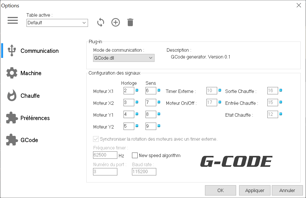Select the Communication section

pyautogui.click(x=39, y=51)
